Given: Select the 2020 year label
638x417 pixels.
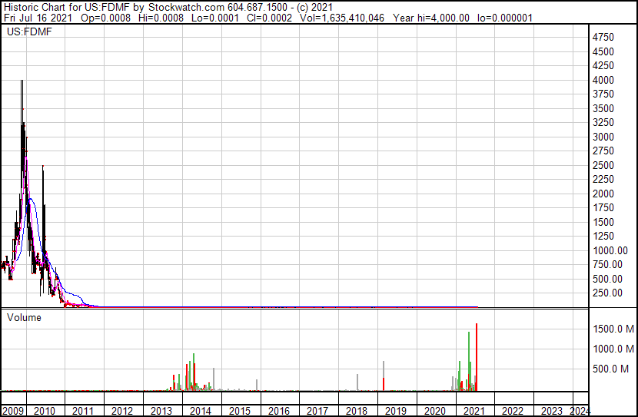Looking at the screenshot, I should [x=435, y=411].
